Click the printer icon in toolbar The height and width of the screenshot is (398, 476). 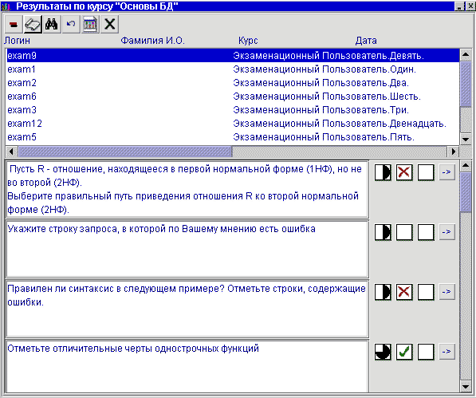point(33,24)
